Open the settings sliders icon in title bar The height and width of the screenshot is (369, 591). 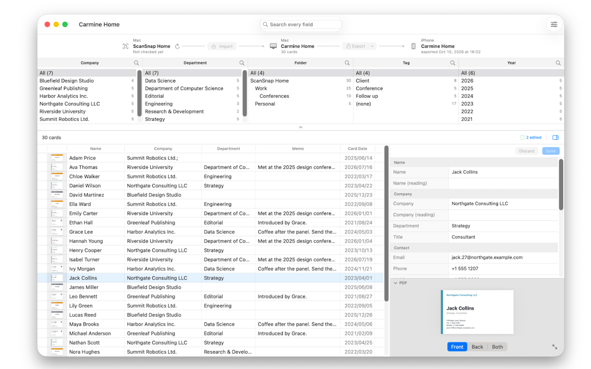tap(554, 25)
